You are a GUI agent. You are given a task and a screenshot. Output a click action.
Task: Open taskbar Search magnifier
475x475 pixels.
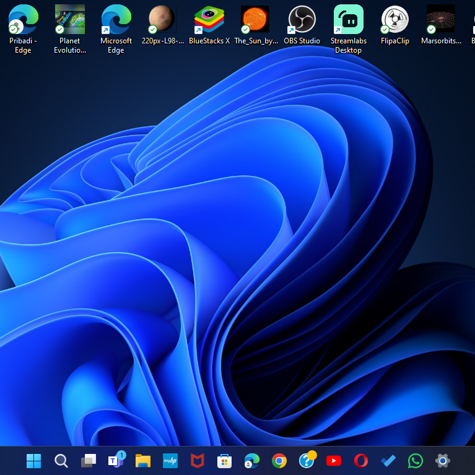[61, 461]
